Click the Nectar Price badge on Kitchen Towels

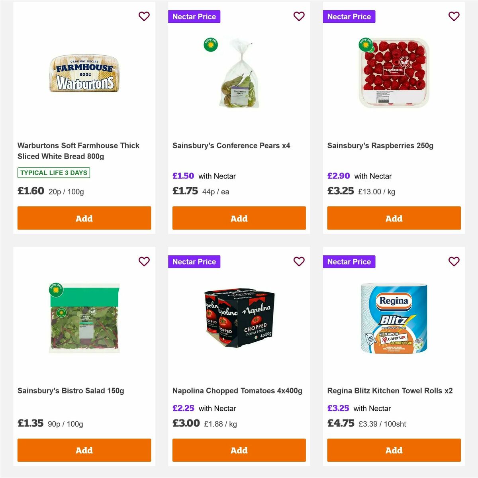pos(349,262)
